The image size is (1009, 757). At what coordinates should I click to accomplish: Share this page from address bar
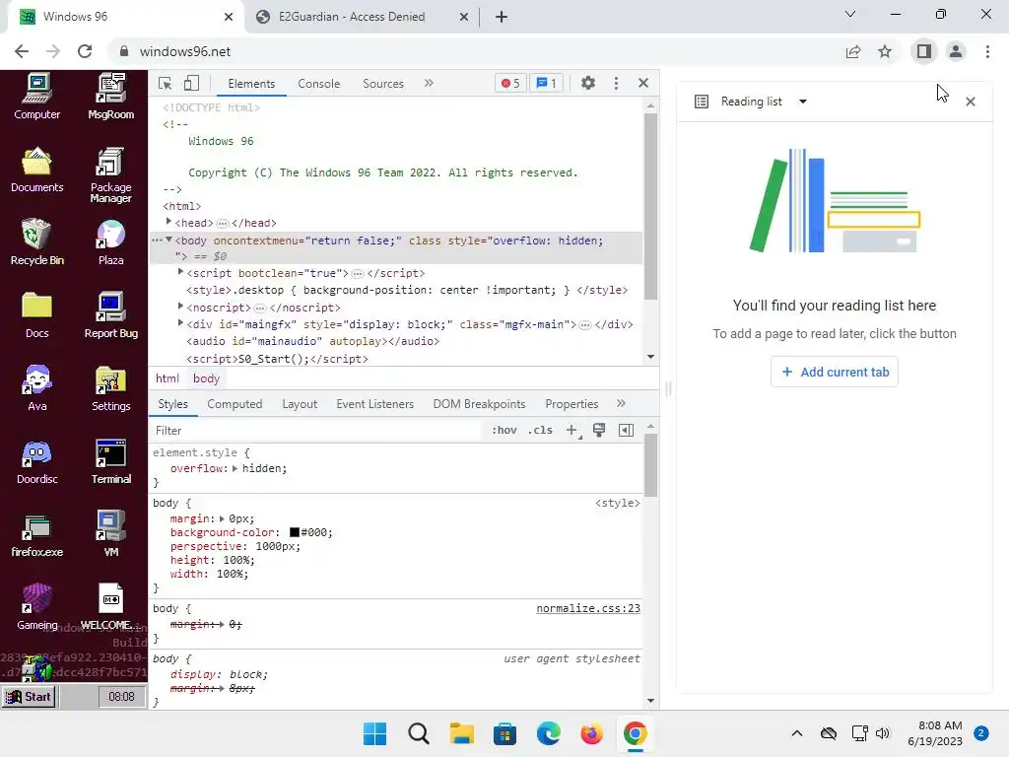coord(853,51)
